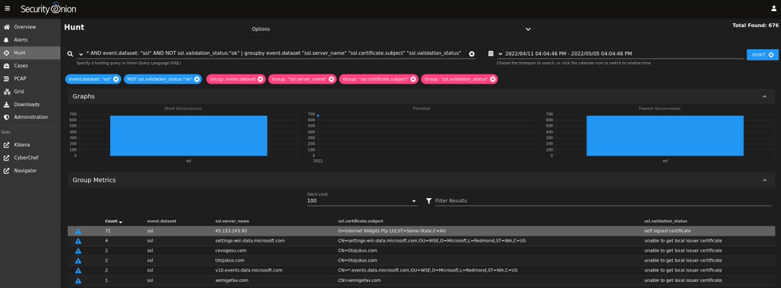Viewport: 781px width, 288px height.
Task: Click the Most Occurrences ssl bar
Action: click(188, 135)
